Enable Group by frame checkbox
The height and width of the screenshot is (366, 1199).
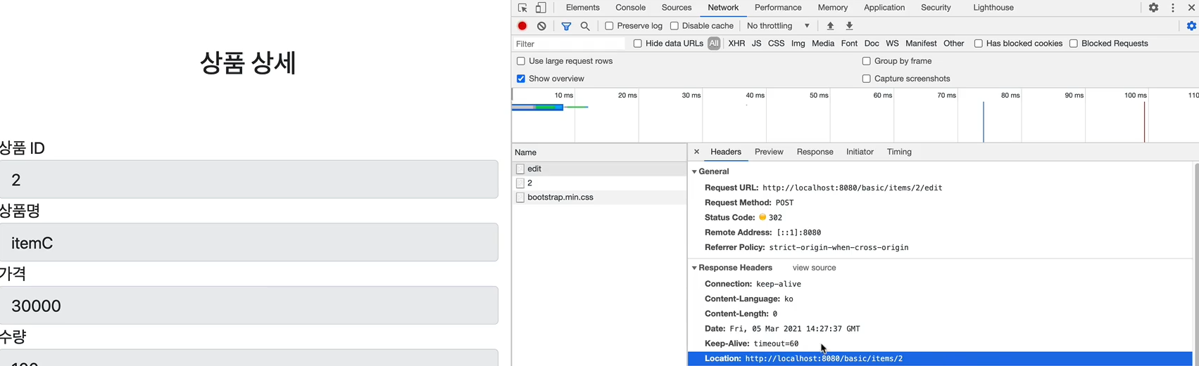coord(867,61)
